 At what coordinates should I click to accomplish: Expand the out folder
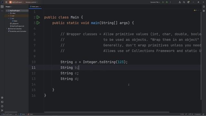[x=9, y=16]
